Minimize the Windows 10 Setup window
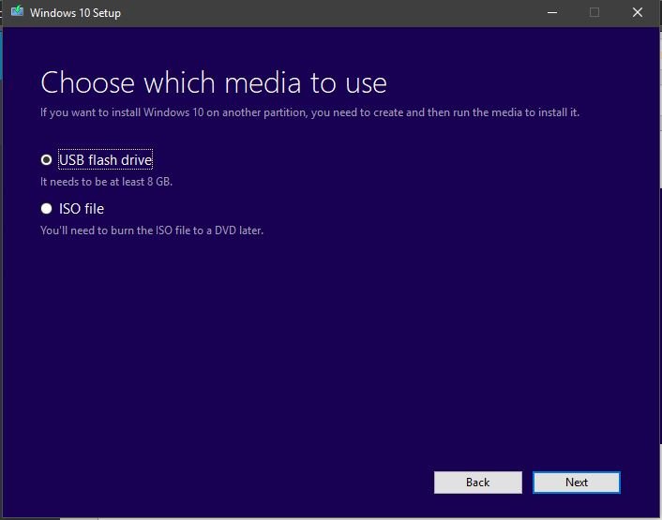 click(552, 13)
